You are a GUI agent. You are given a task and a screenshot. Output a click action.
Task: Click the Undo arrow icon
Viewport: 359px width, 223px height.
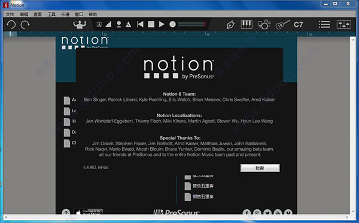(x=11, y=25)
